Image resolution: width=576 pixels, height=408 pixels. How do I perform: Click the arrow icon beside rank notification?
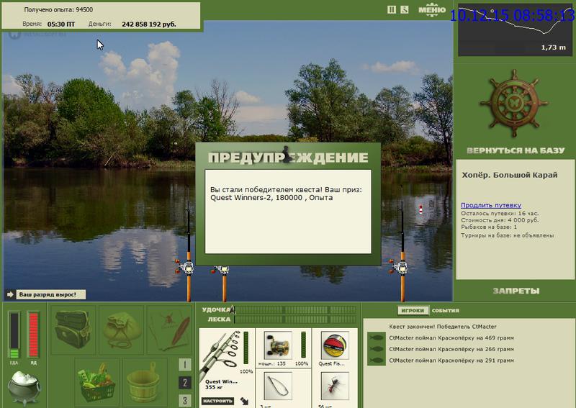click(x=10, y=294)
